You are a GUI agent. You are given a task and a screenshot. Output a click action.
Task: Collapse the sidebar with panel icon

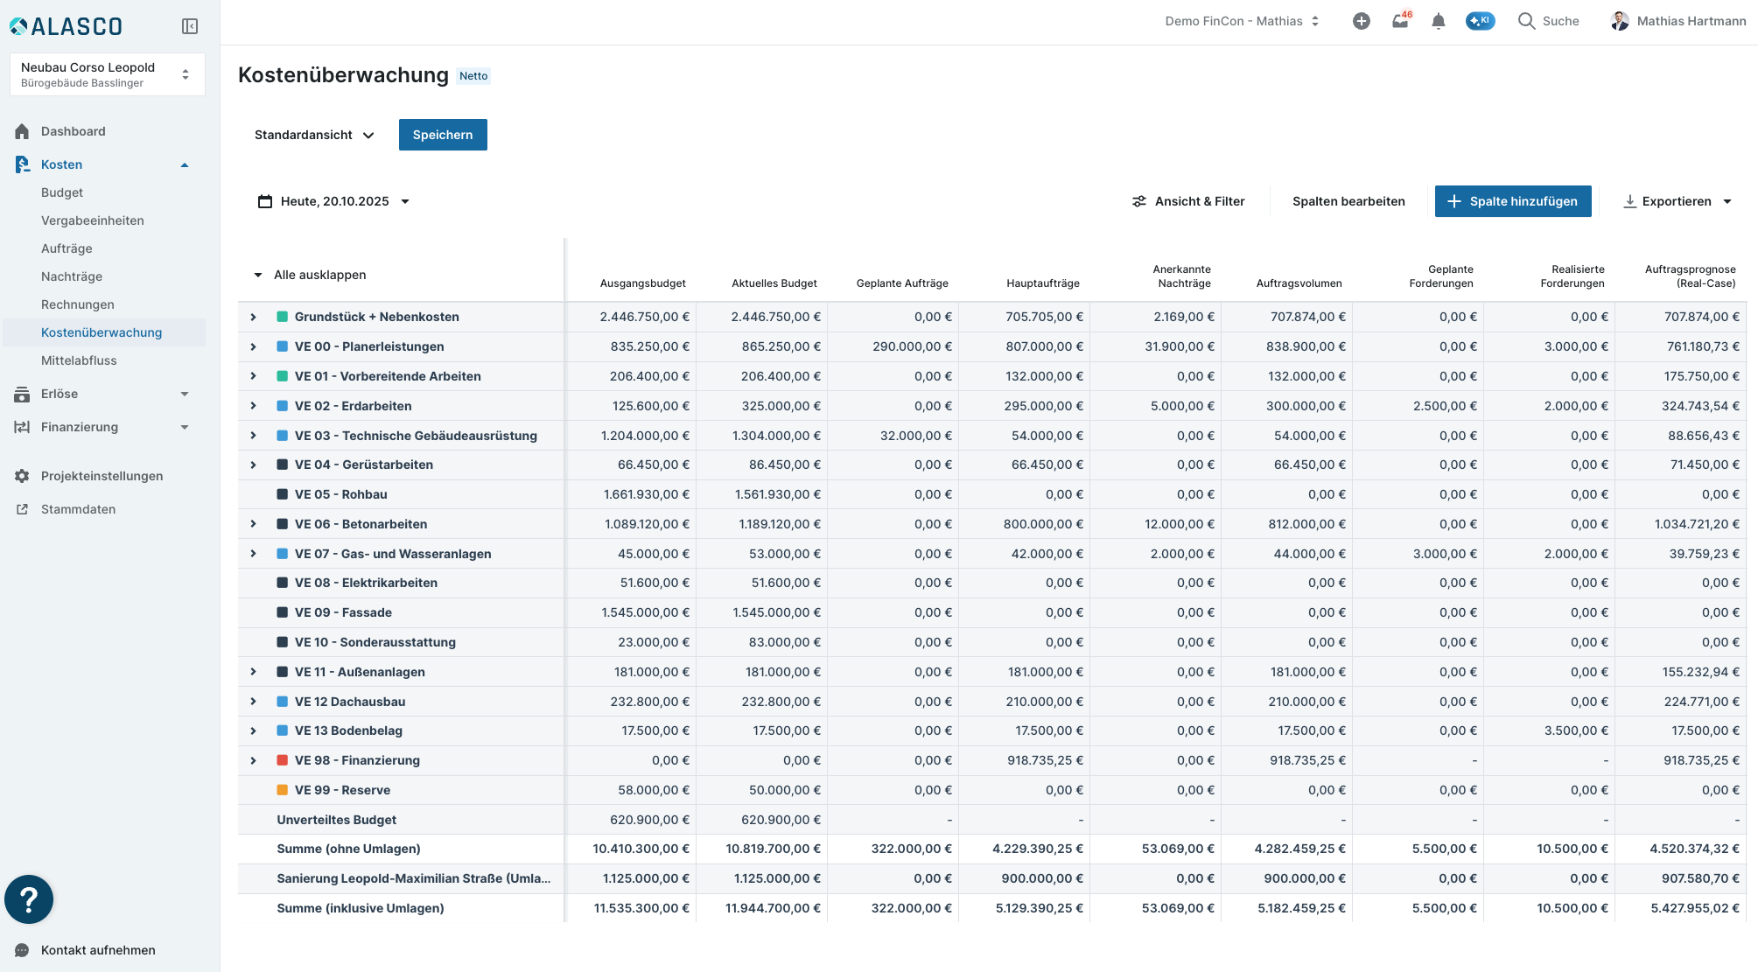[x=190, y=26]
